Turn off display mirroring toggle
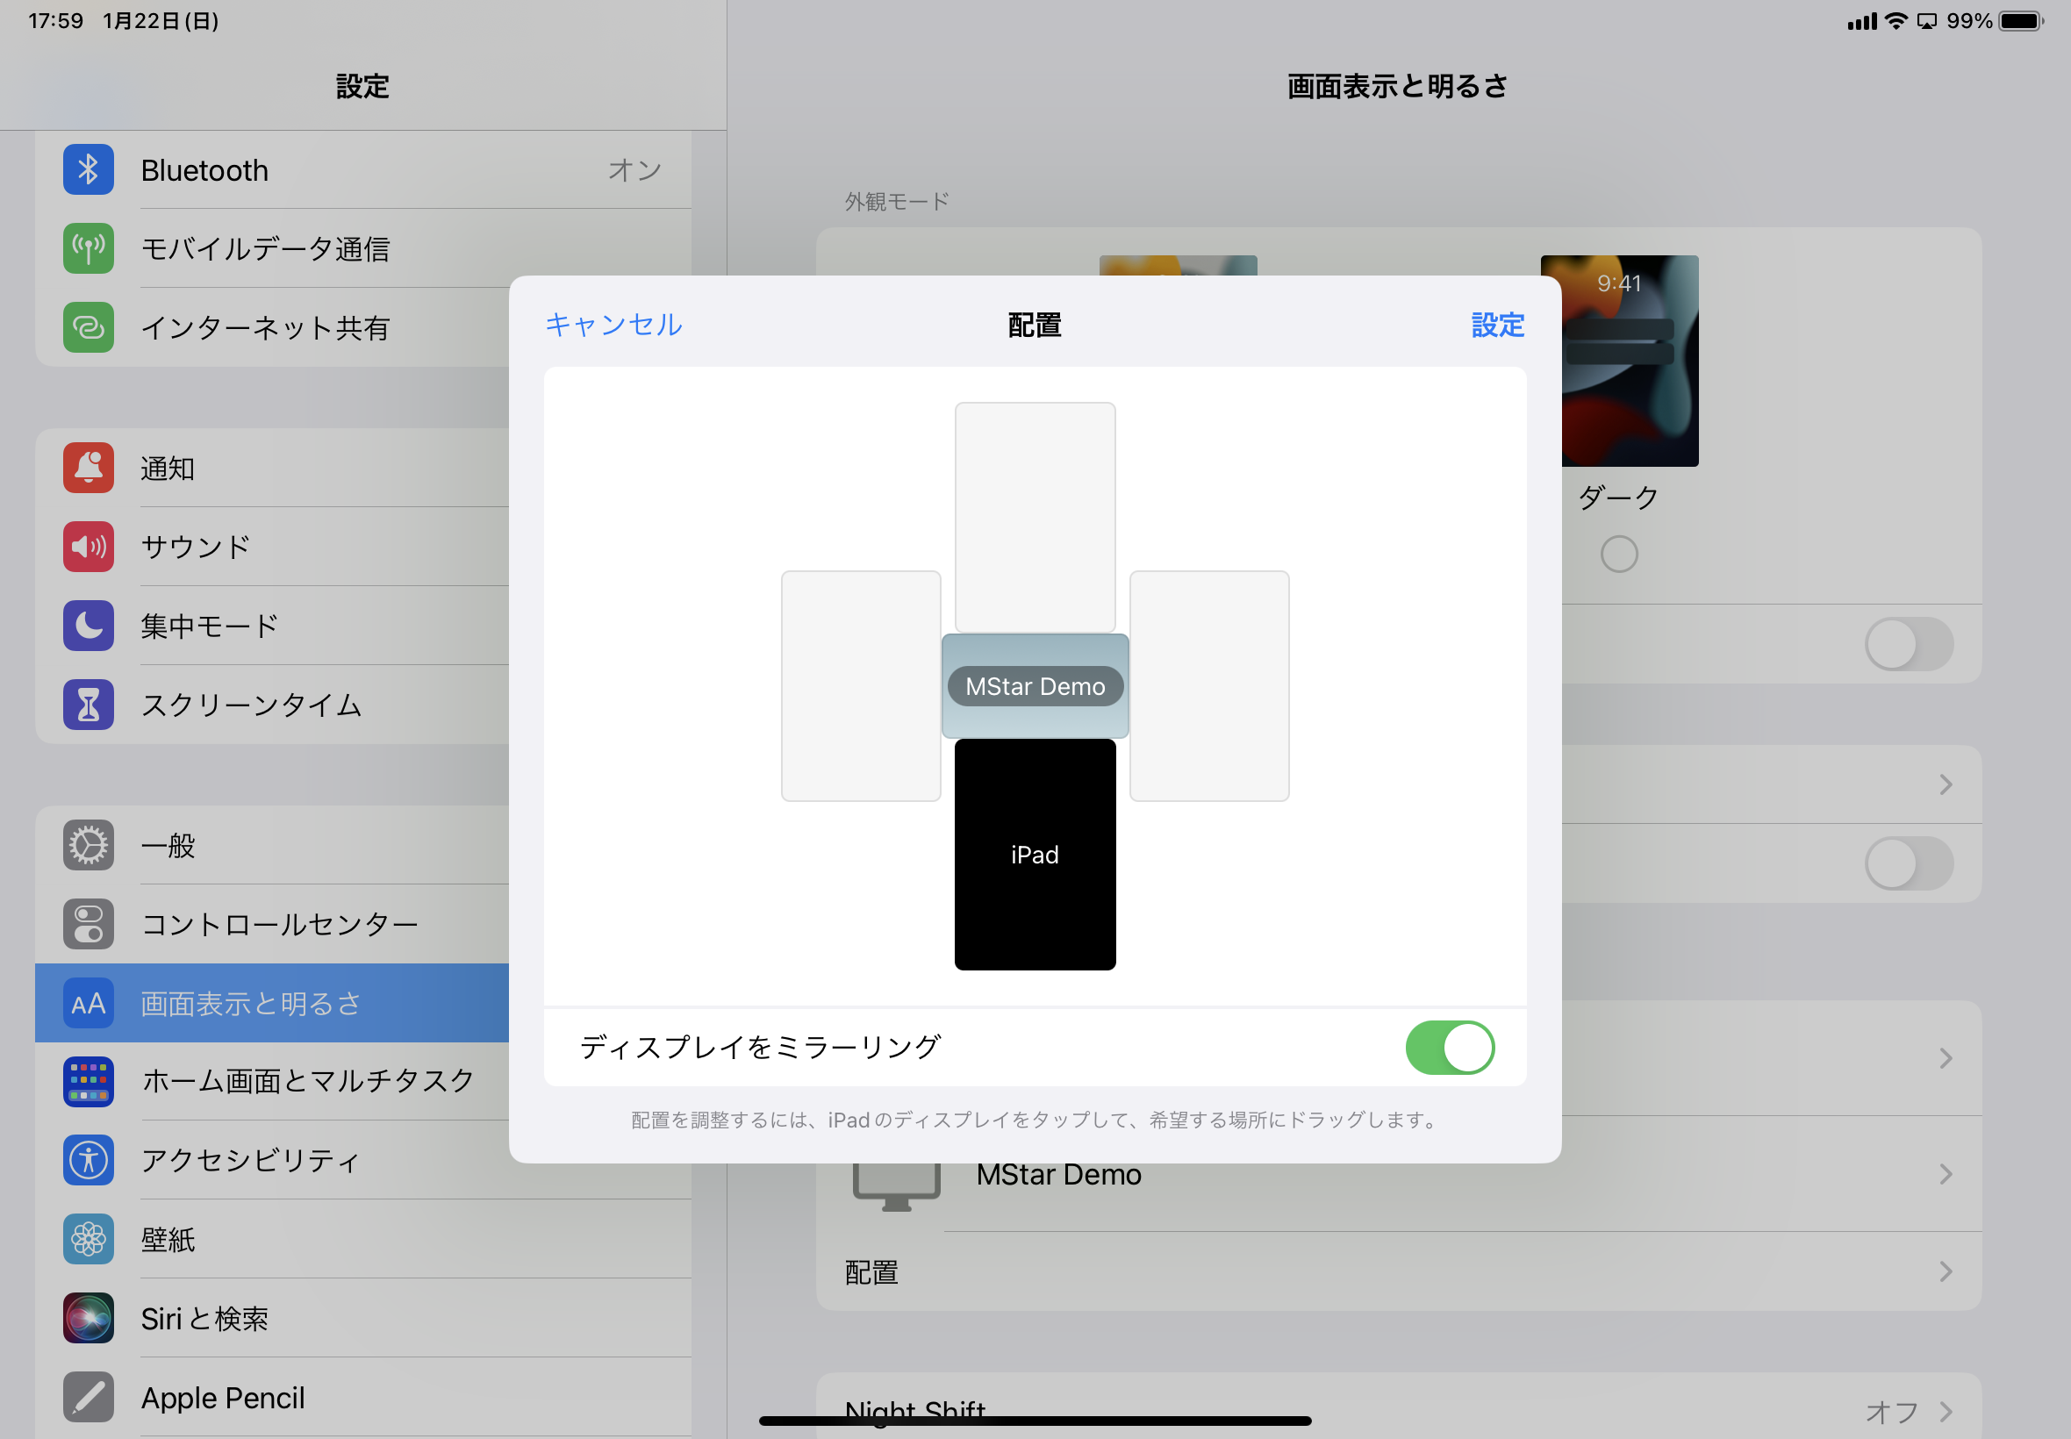2071x1439 pixels. tap(1449, 1047)
